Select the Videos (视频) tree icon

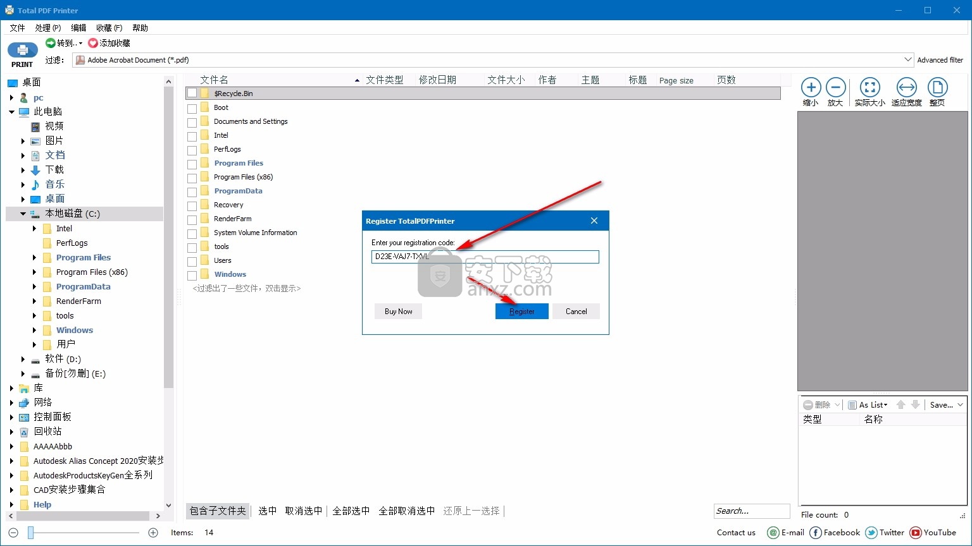tap(35, 126)
